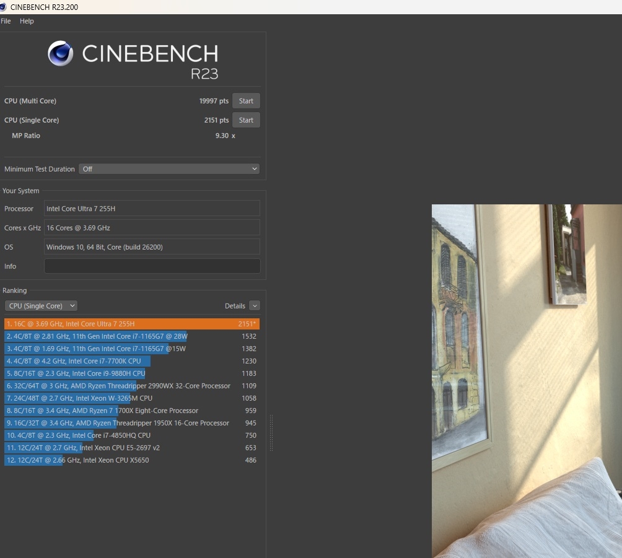622x558 pixels.
Task: Open the Minimum Test Duration dropdown
Action: point(169,169)
